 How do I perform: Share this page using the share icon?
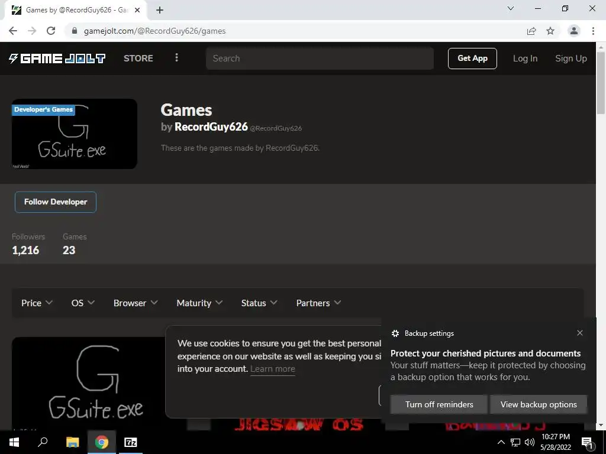[x=531, y=31]
